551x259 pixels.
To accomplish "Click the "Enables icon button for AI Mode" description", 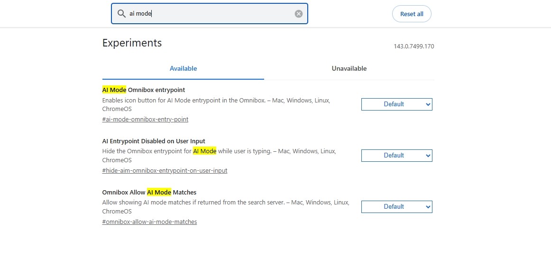I will tap(216, 101).
